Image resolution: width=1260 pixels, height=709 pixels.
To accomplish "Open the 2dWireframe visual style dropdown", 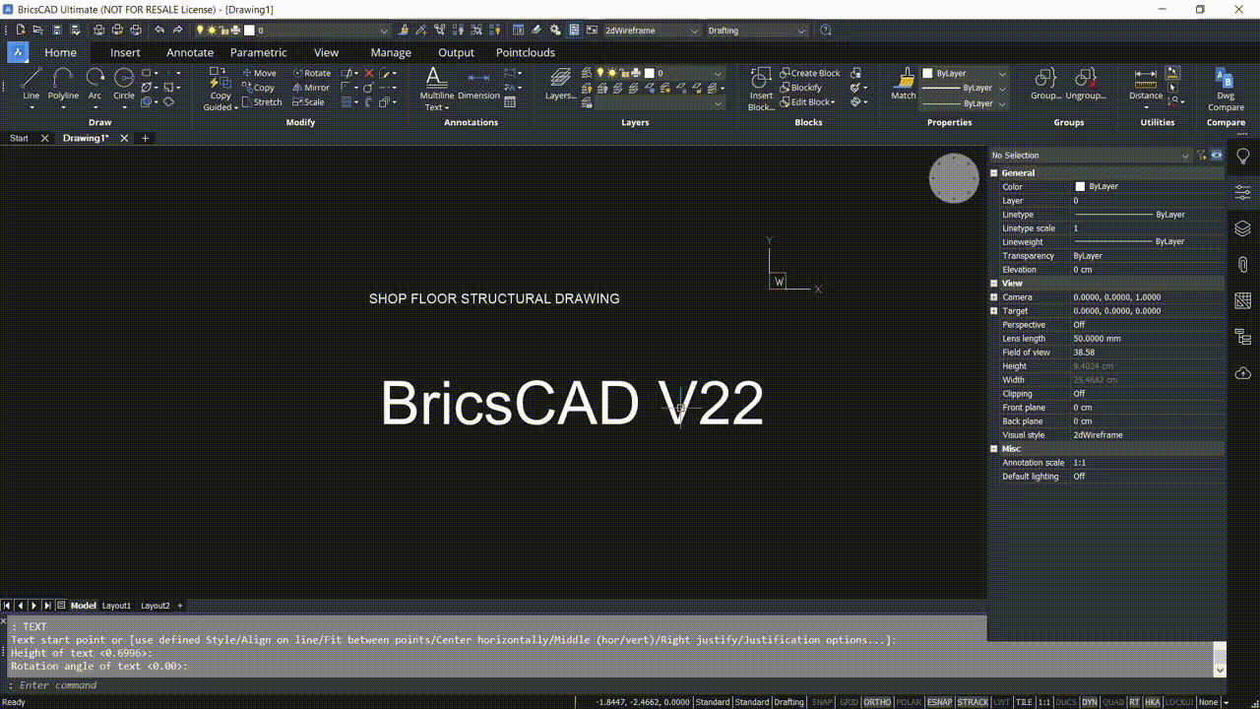I will click(650, 31).
